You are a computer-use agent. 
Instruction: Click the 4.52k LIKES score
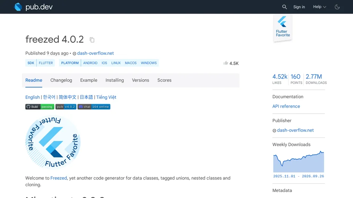pyautogui.click(x=279, y=79)
